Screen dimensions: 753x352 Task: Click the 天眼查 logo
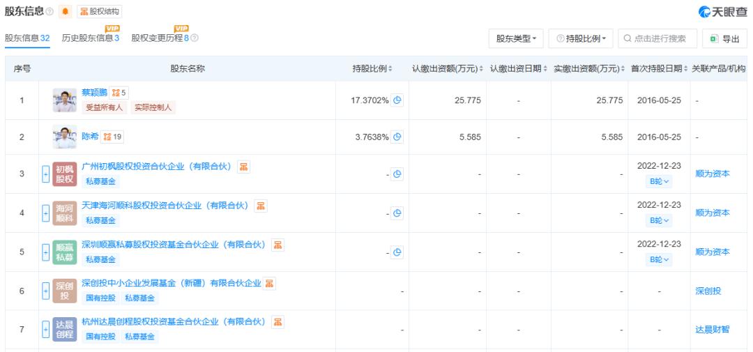[x=723, y=12]
